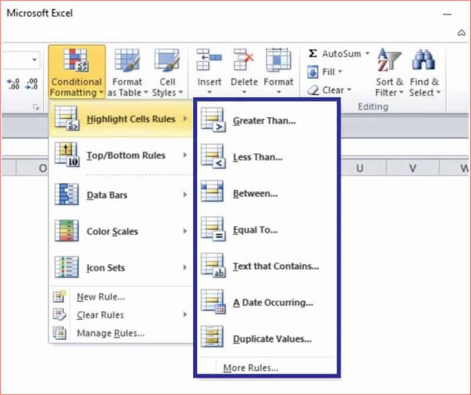Select column V header
Screen dimensions: 471x395
(413, 168)
